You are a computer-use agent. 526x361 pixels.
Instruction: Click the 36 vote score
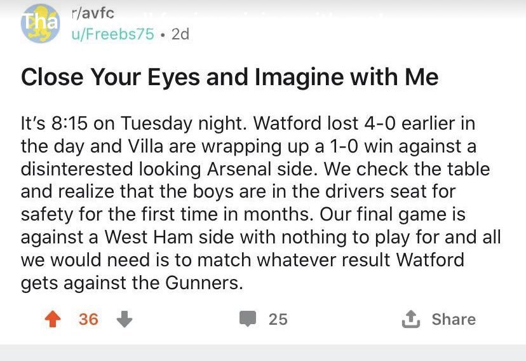pos(88,319)
